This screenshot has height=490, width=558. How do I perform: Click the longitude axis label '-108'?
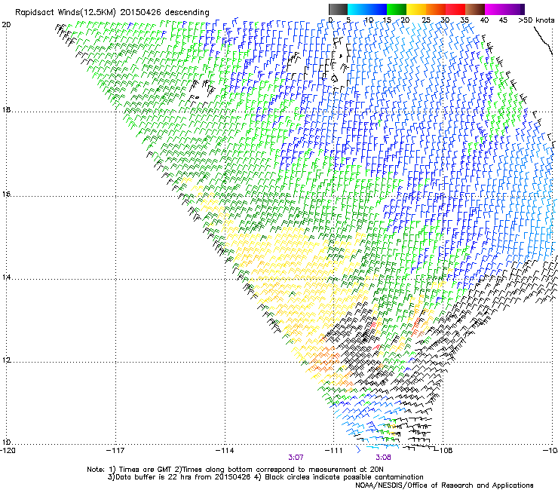444,451
